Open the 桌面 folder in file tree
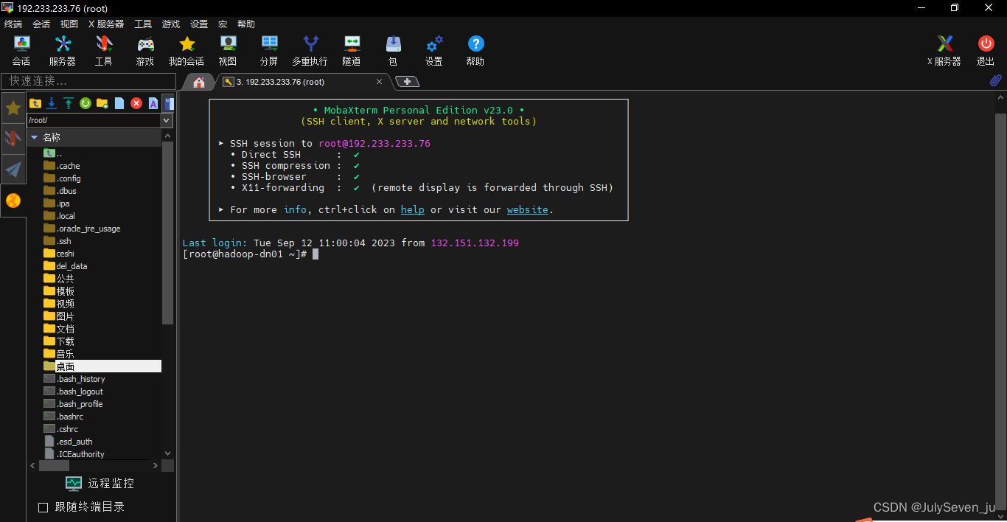This screenshot has height=522, width=1007. (65, 366)
